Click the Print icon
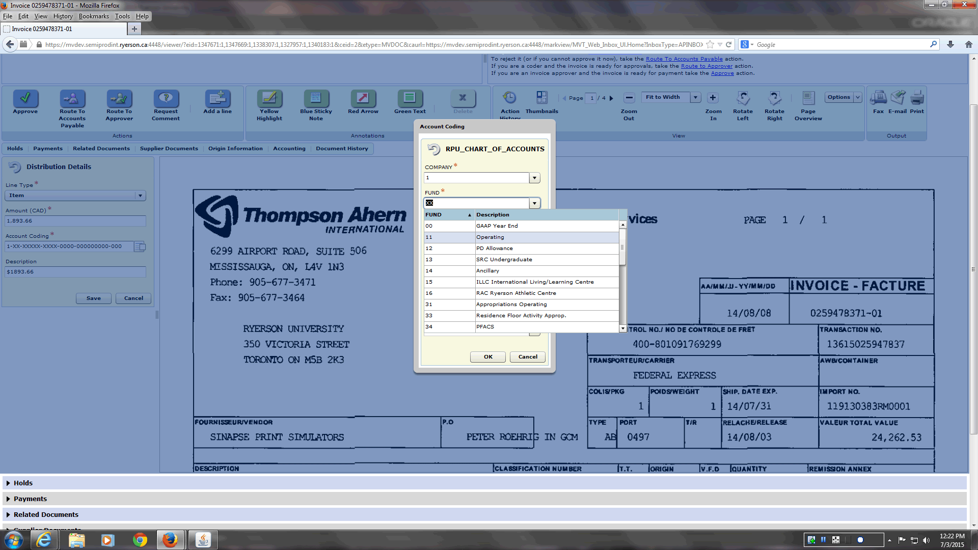Viewport: 978px width, 550px height. [917, 98]
